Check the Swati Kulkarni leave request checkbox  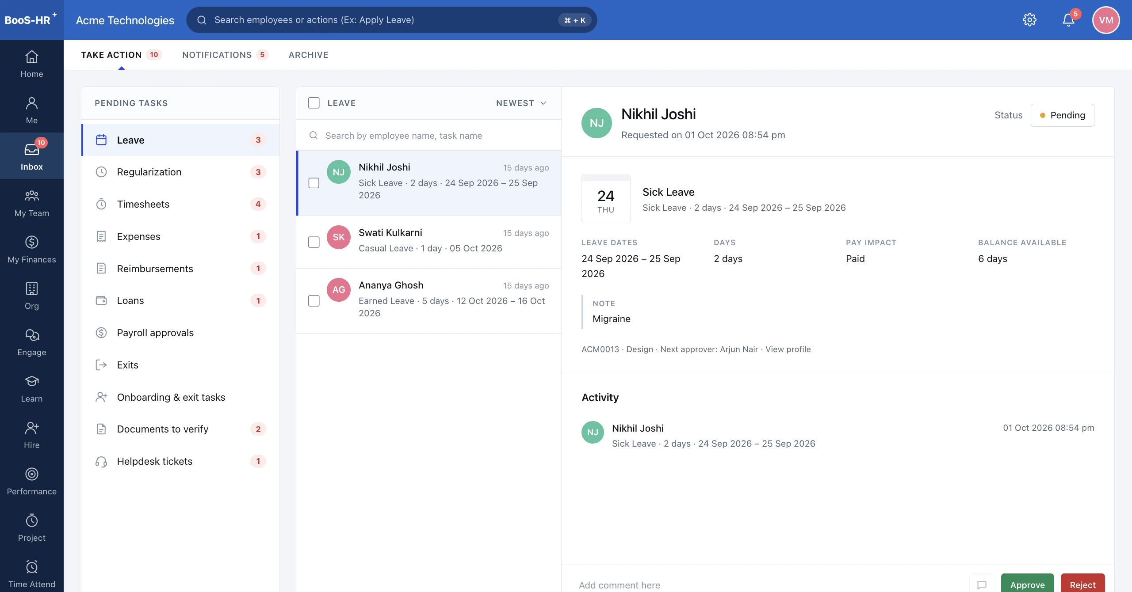pyautogui.click(x=314, y=242)
